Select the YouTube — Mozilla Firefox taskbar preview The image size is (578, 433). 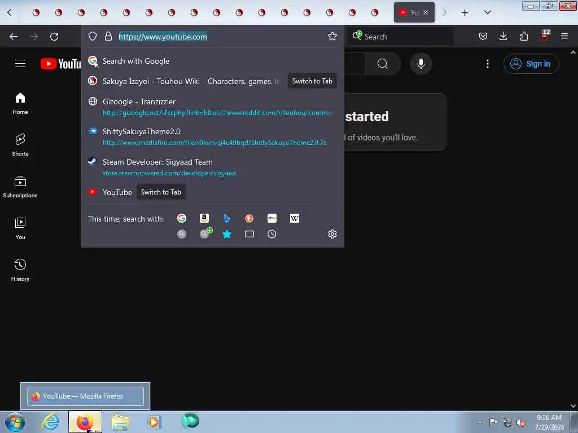[85, 396]
